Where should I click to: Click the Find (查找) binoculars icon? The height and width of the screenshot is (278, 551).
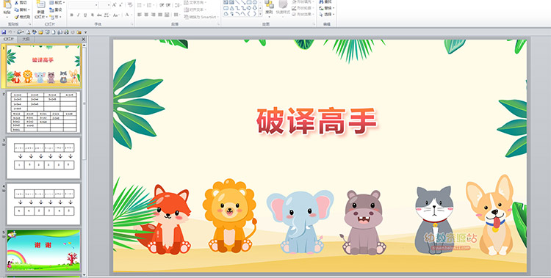point(321,1)
